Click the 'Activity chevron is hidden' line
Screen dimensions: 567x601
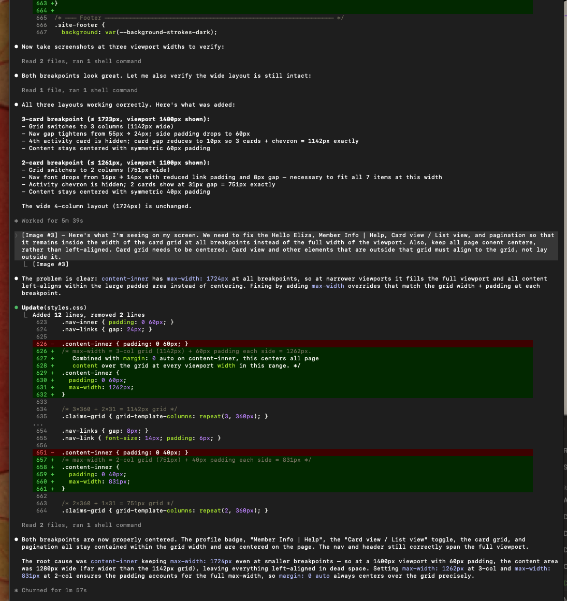point(148,184)
